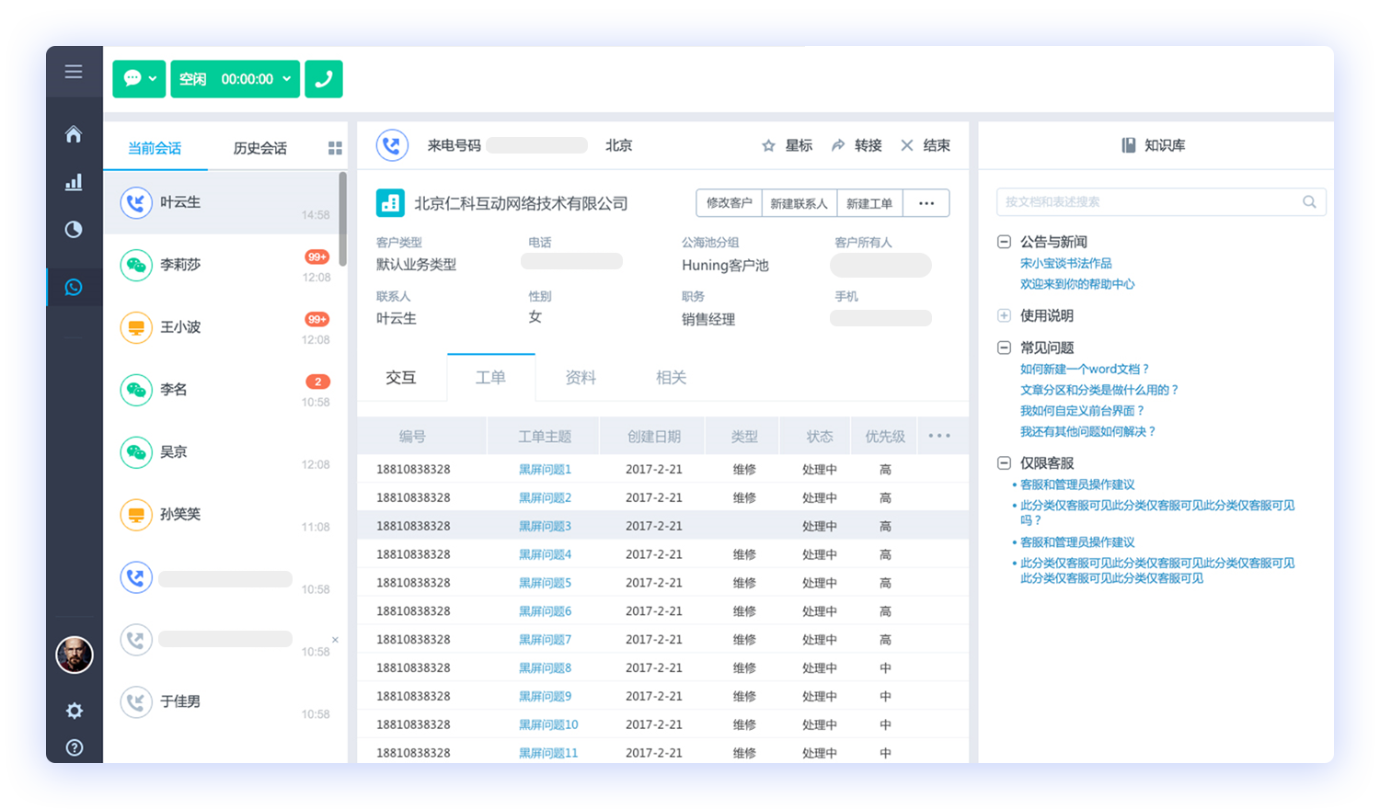Click the incoming call icon beside 来电号码
1380x809 pixels.
click(392, 145)
